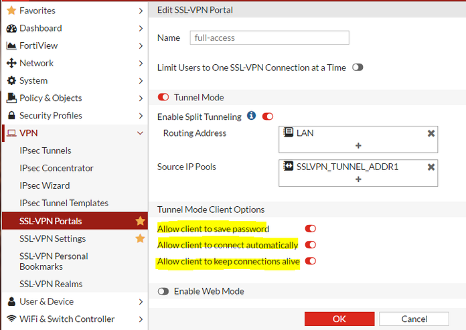Click User & Device label
466x330 pixels.
point(47,301)
